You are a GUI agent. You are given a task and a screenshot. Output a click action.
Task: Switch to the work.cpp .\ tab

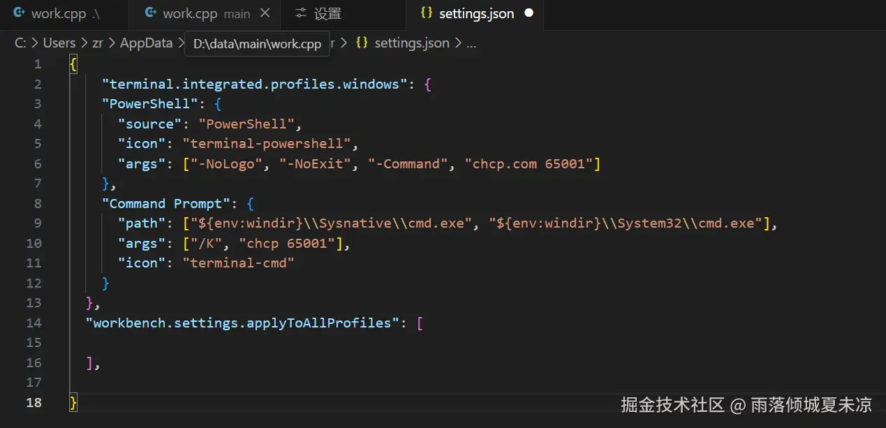click(64, 13)
